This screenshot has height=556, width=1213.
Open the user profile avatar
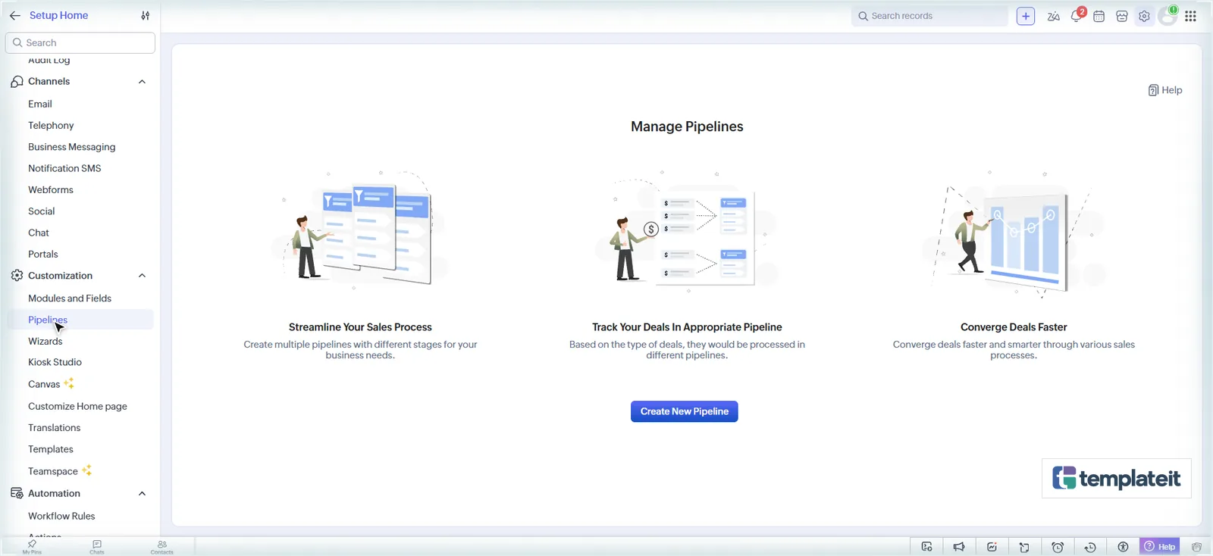point(1168,16)
